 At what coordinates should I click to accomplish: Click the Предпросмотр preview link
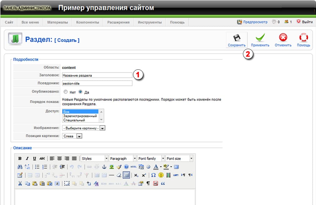coord(252,22)
